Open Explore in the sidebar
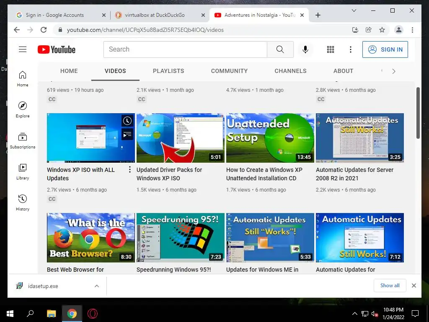The height and width of the screenshot is (322, 429). point(23,109)
